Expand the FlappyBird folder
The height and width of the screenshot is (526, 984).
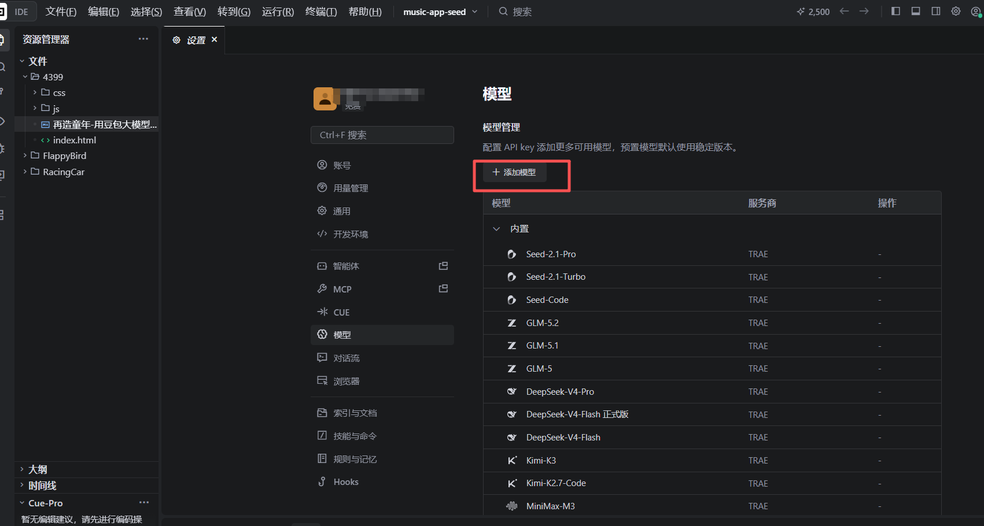coord(25,155)
